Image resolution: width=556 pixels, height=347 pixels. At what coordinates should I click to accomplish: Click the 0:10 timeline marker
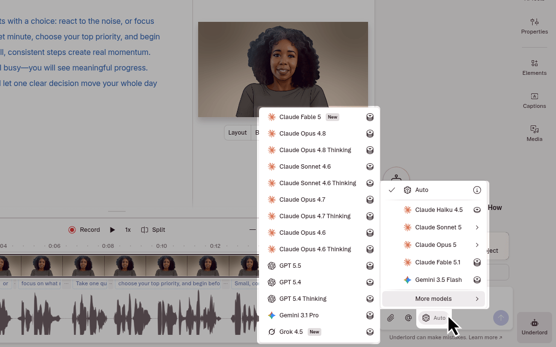coord(161,246)
